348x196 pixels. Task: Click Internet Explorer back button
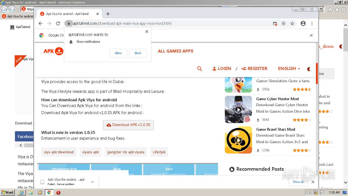pyautogui.click(x=4, y=9)
